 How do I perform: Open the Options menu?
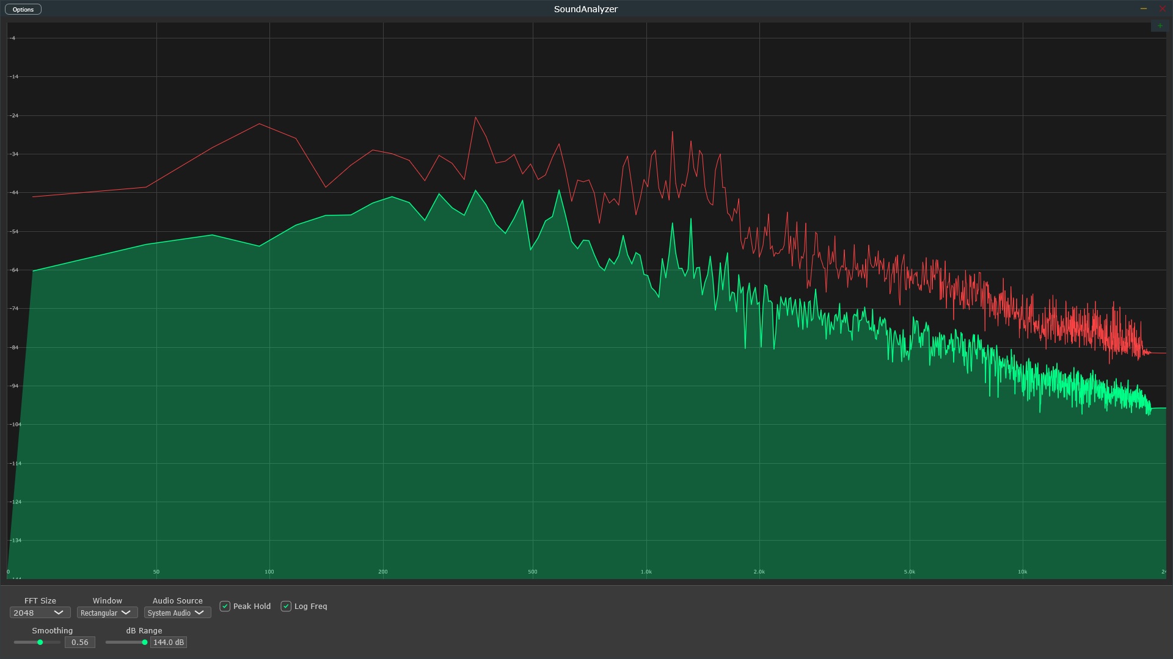pyautogui.click(x=23, y=9)
